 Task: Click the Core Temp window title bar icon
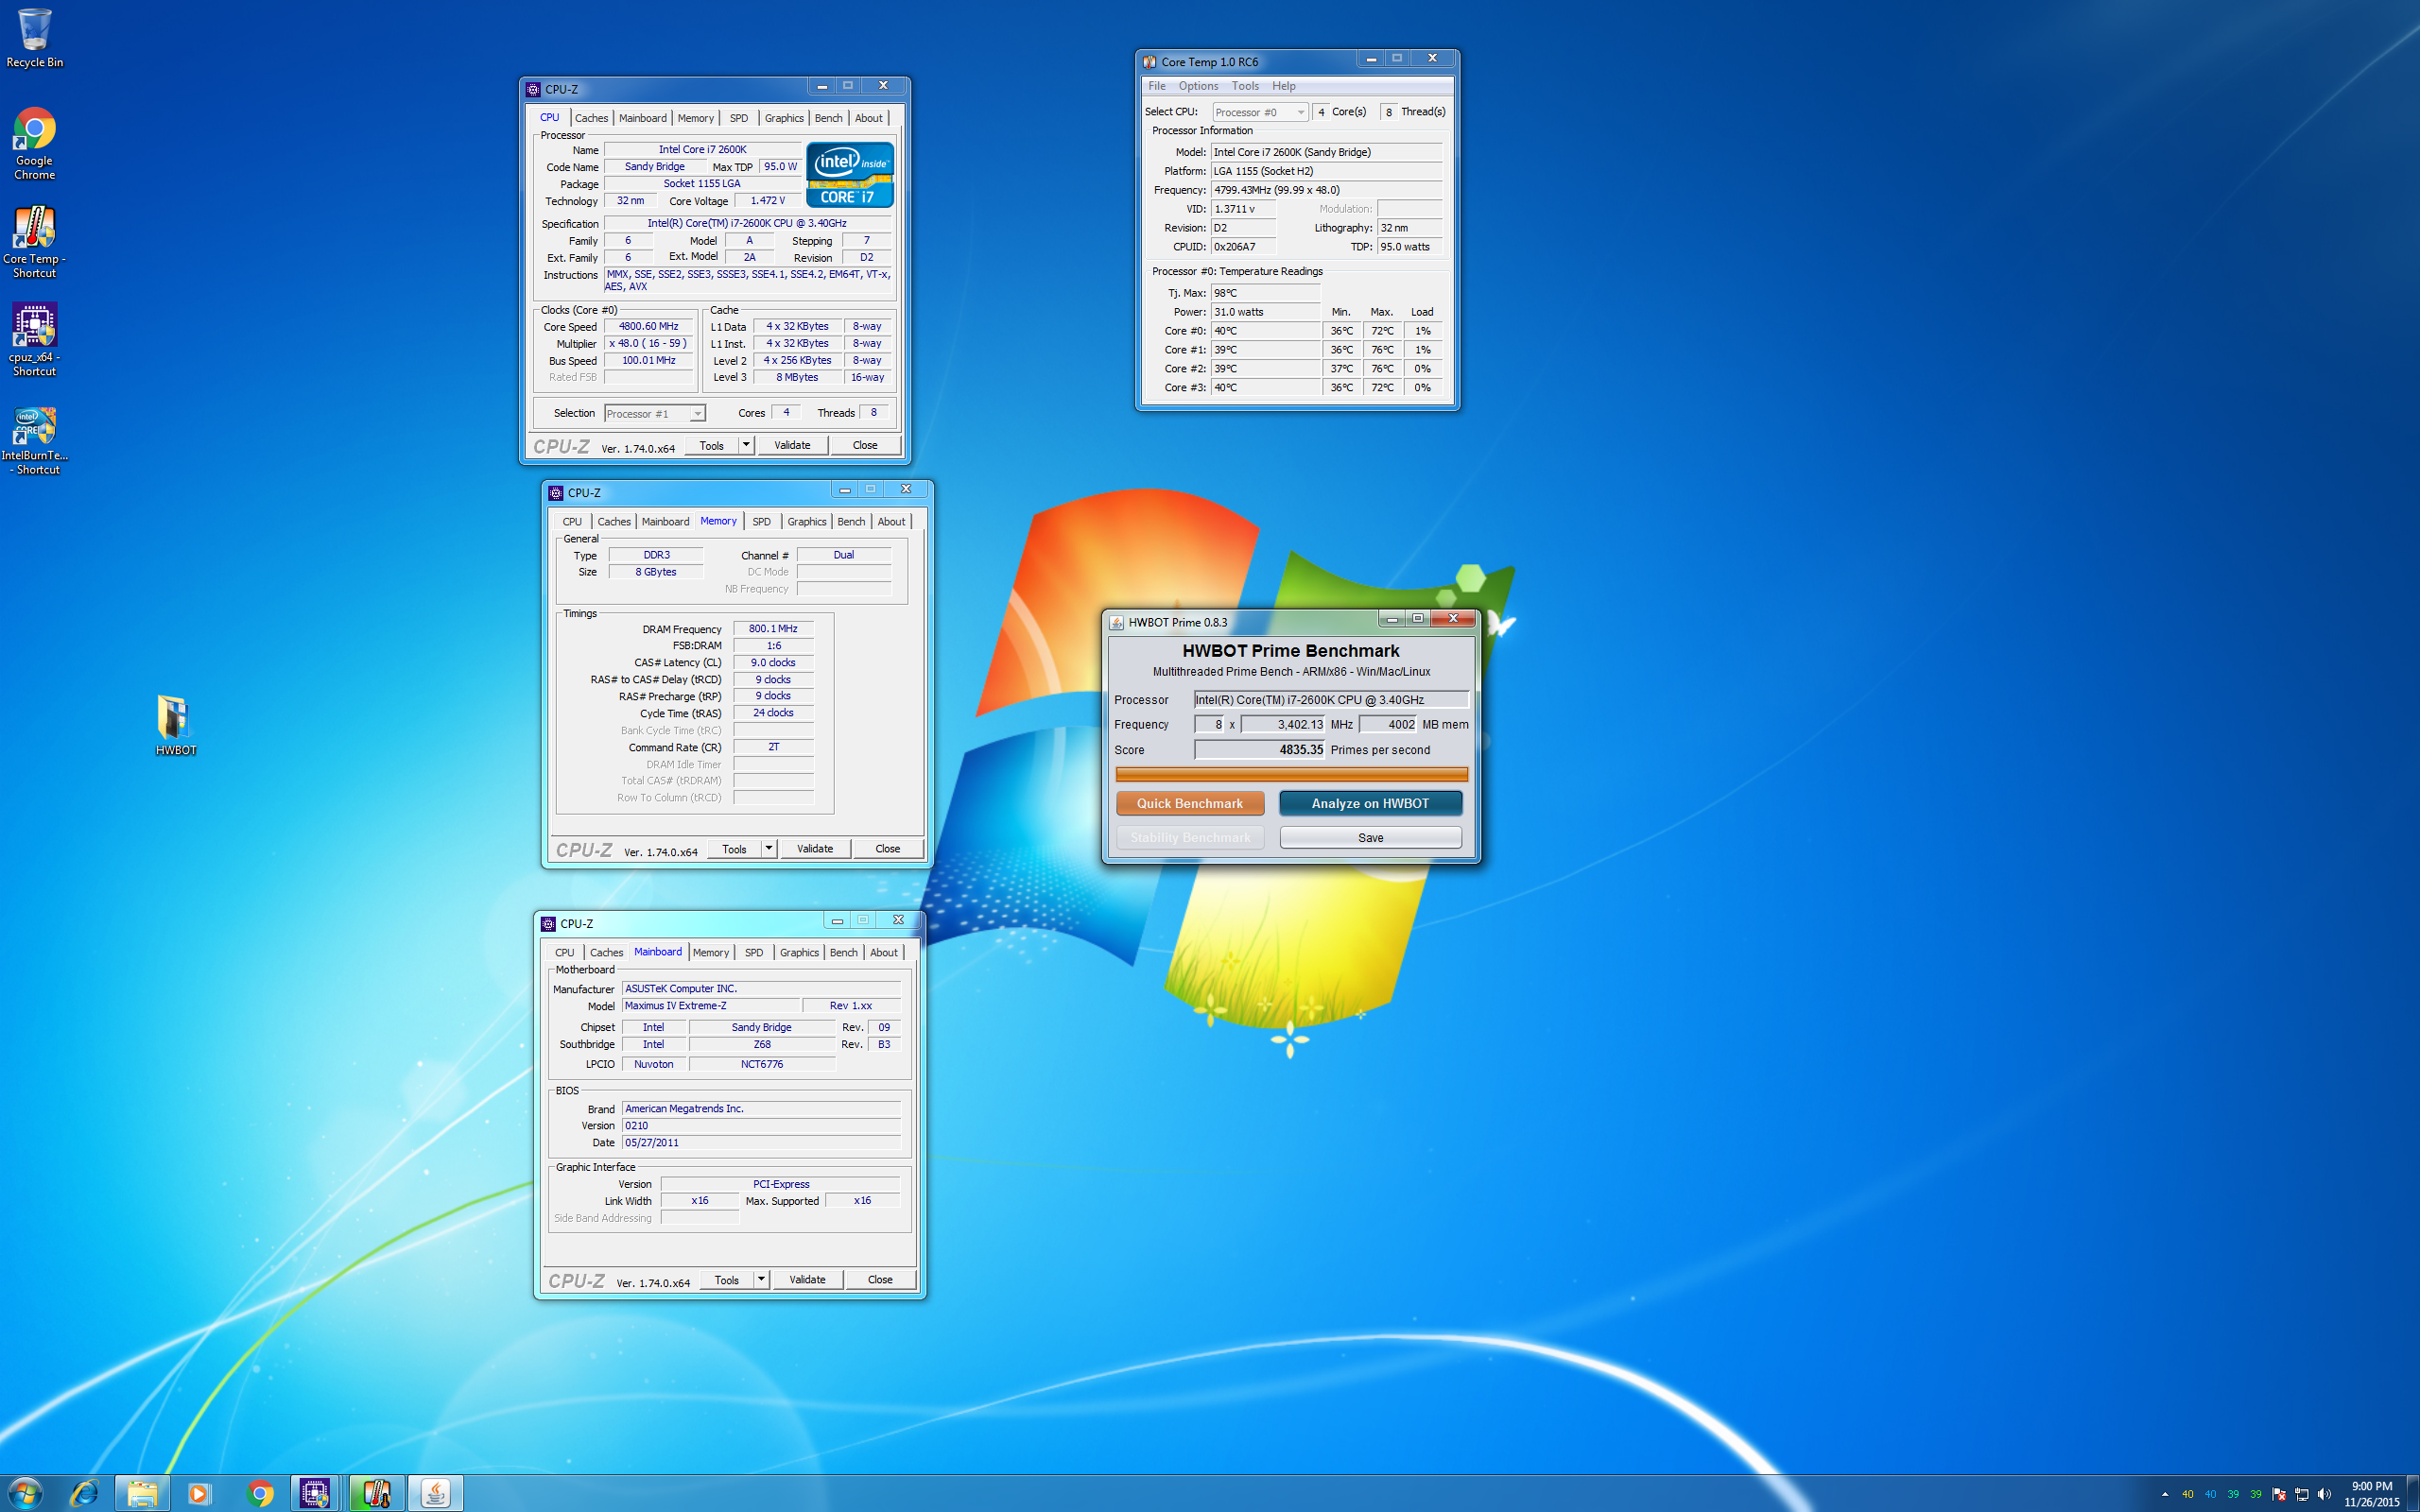pos(1150,62)
